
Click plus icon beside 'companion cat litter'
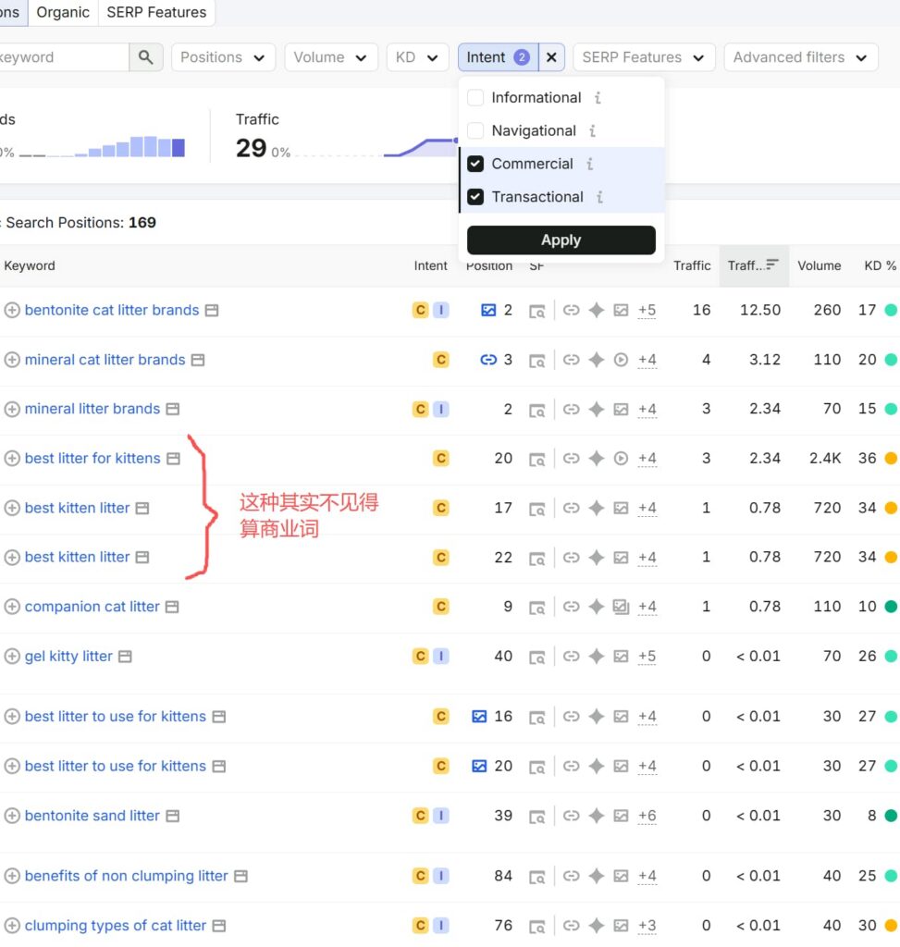pyautogui.click(x=12, y=607)
